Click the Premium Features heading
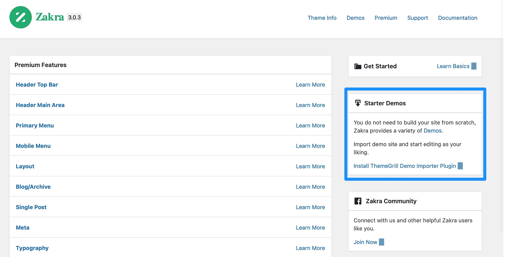Screen dimensions: 512x257 [40, 65]
